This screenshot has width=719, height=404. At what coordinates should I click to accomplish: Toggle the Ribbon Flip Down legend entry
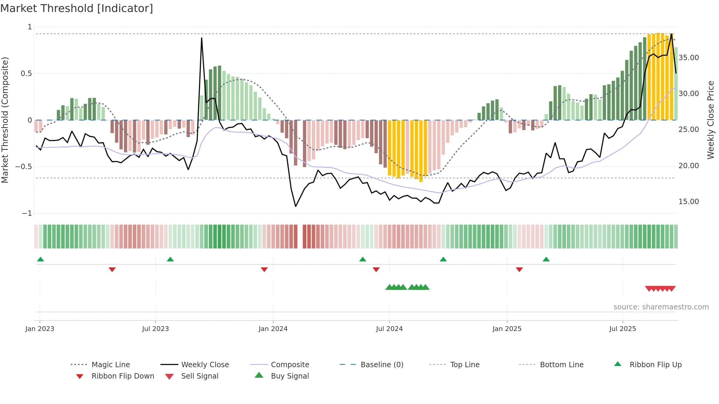(x=115, y=376)
